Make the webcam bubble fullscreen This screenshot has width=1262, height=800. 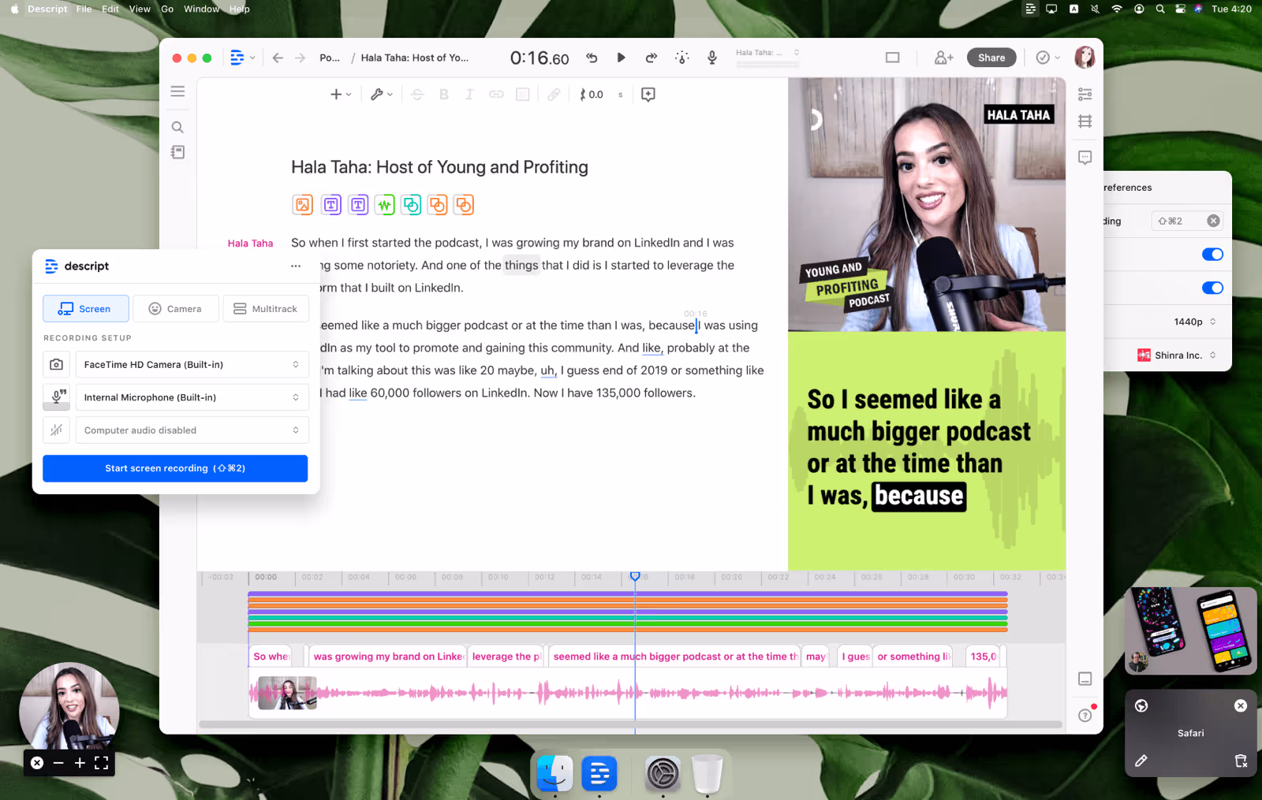(101, 763)
